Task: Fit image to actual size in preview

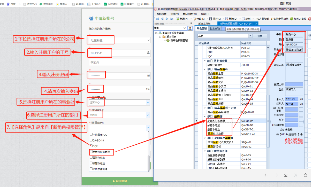Action: tap(295, 175)
